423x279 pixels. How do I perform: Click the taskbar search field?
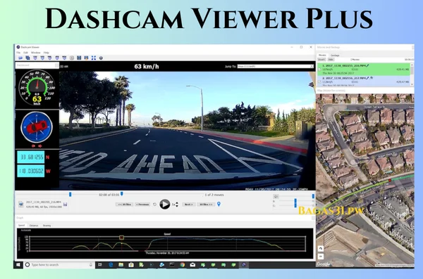click(60, 265)
